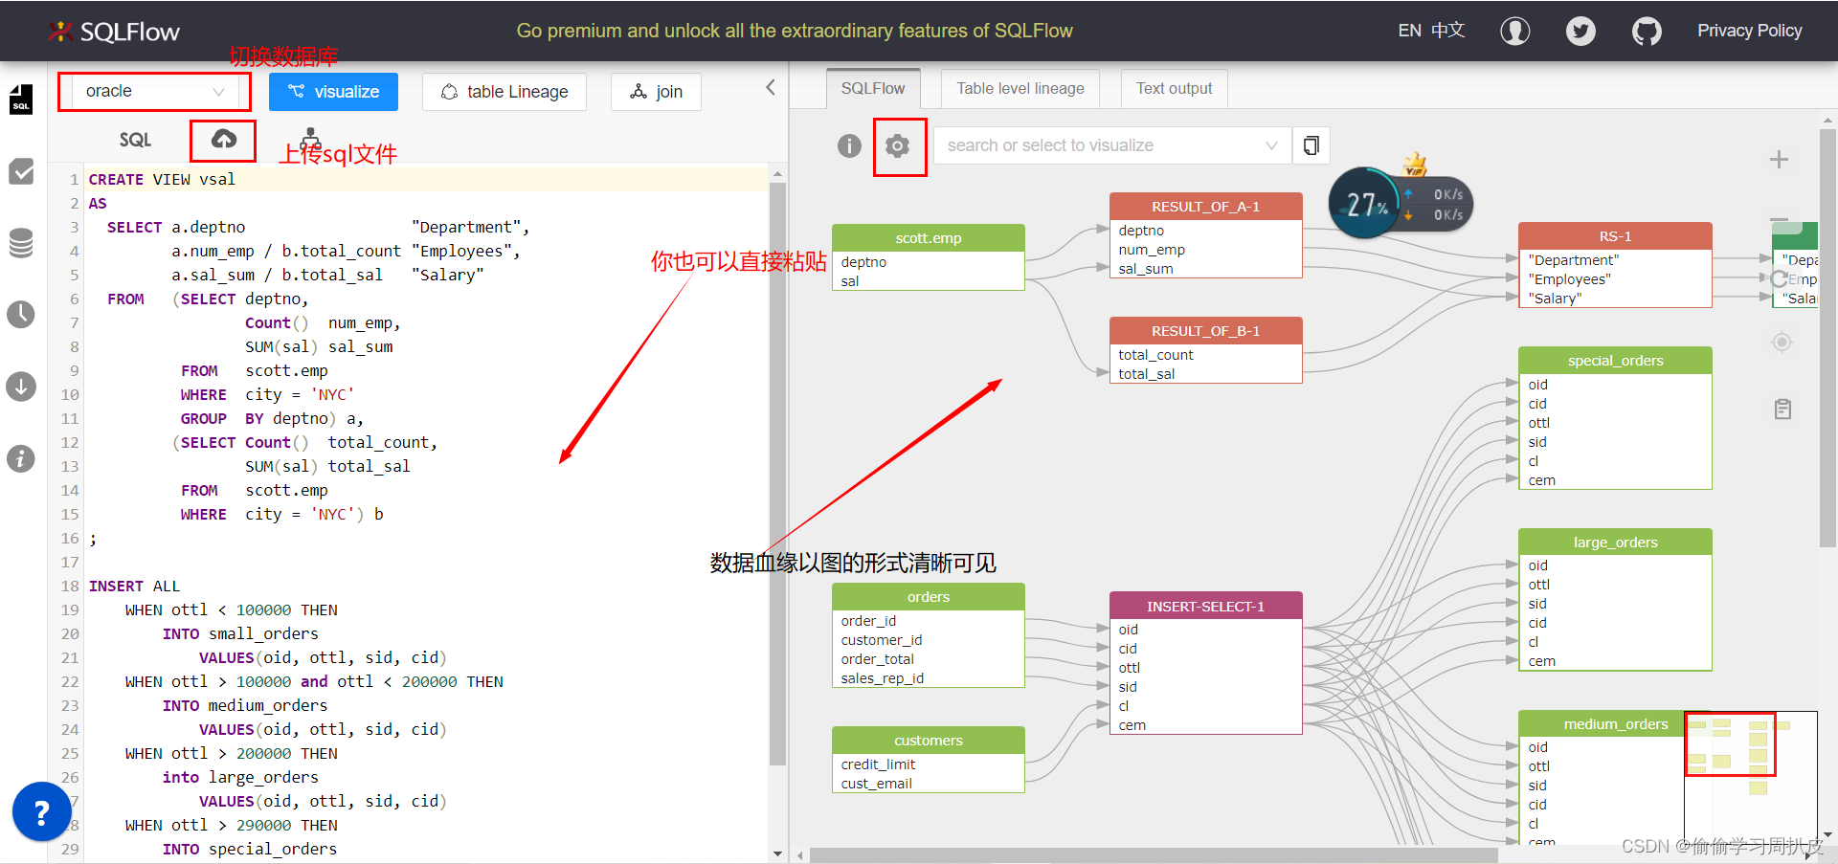Viewport: 1838px width, 864px height.
Task: Open the blue help question button
Action: tap(41, 812)
